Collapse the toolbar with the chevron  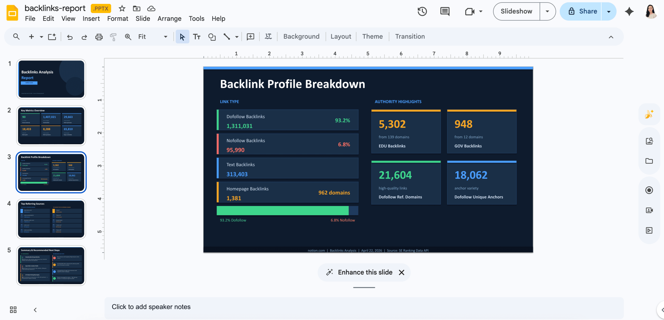pyautogui.click(x=611, y=37)
